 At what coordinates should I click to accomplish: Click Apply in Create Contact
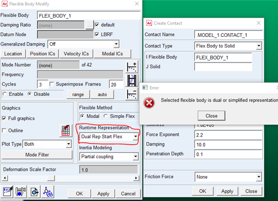227,191
